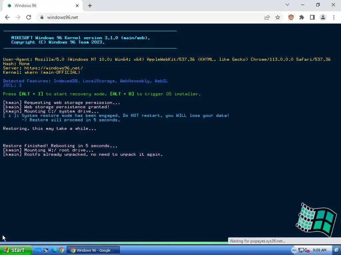Viewport: 341px width, 255px height.
Task: Activate the Windows 96 - Google taskbar button
Action: (93, 250)
